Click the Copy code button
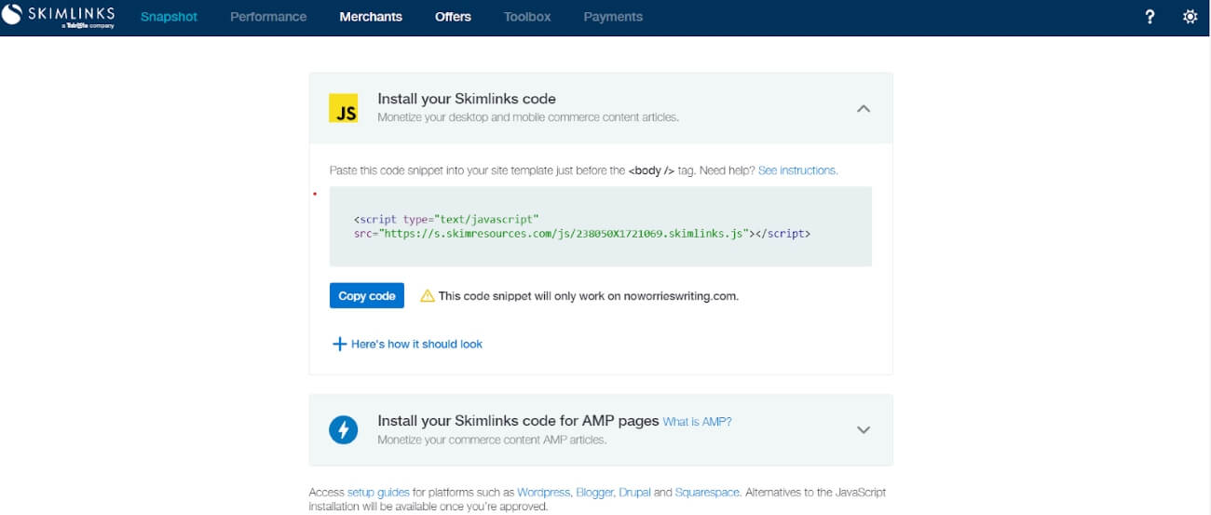The width and height of the screenshot is (1211, 515). click(367, 295)
